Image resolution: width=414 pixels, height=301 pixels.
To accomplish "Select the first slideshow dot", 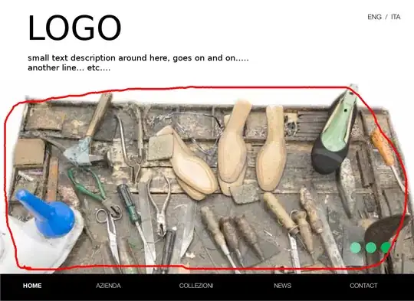I will (x=356, y=247).
